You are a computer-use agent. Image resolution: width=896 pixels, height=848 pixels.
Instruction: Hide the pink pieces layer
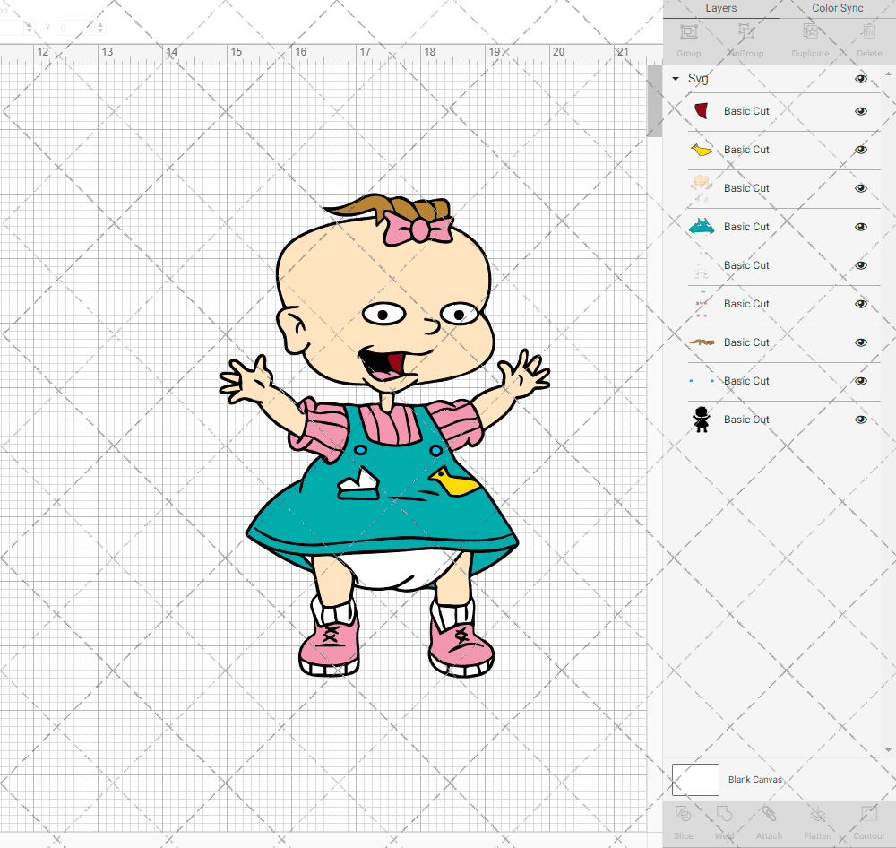coord(860,304)
